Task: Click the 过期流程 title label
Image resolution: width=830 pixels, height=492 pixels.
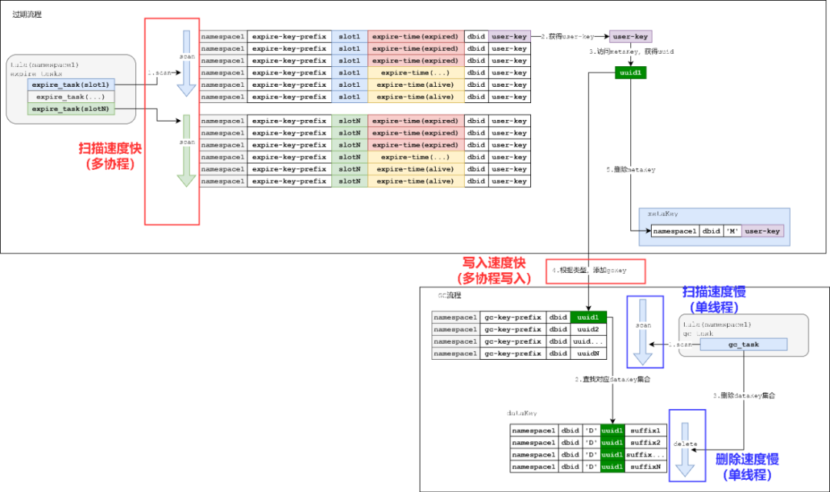Action: pyautogui.click(x=27, y=15)
